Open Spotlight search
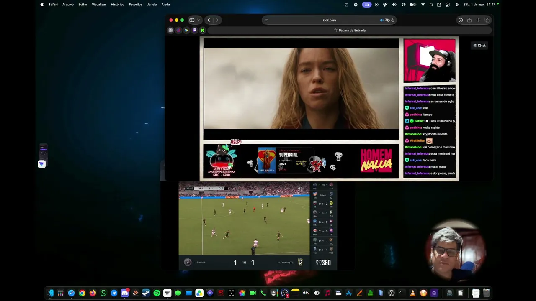 (431, 5)
